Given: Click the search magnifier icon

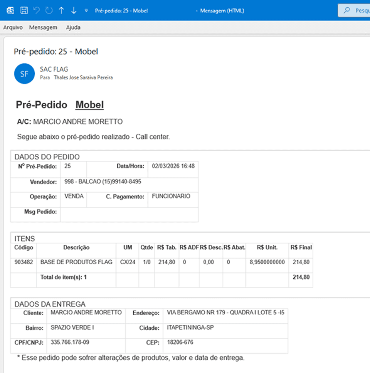Looking at the screenshot, I should [x=347, y=10].
